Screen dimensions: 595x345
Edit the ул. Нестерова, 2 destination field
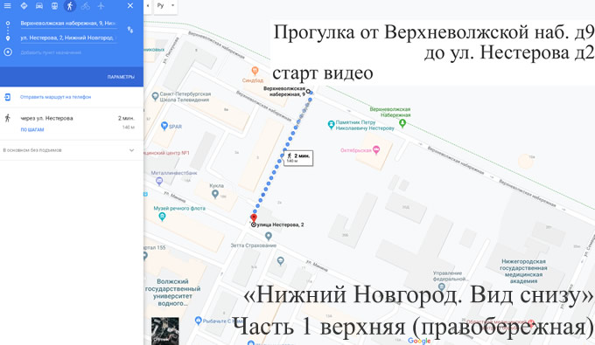[x=68, y=38]
